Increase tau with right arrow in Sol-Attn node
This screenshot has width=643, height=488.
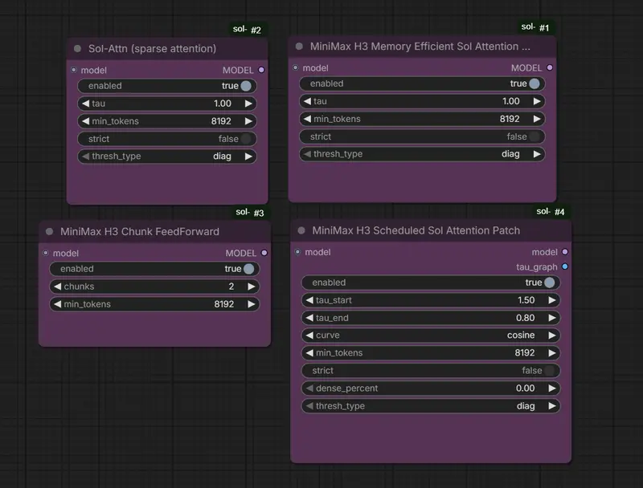click(248, 104)
